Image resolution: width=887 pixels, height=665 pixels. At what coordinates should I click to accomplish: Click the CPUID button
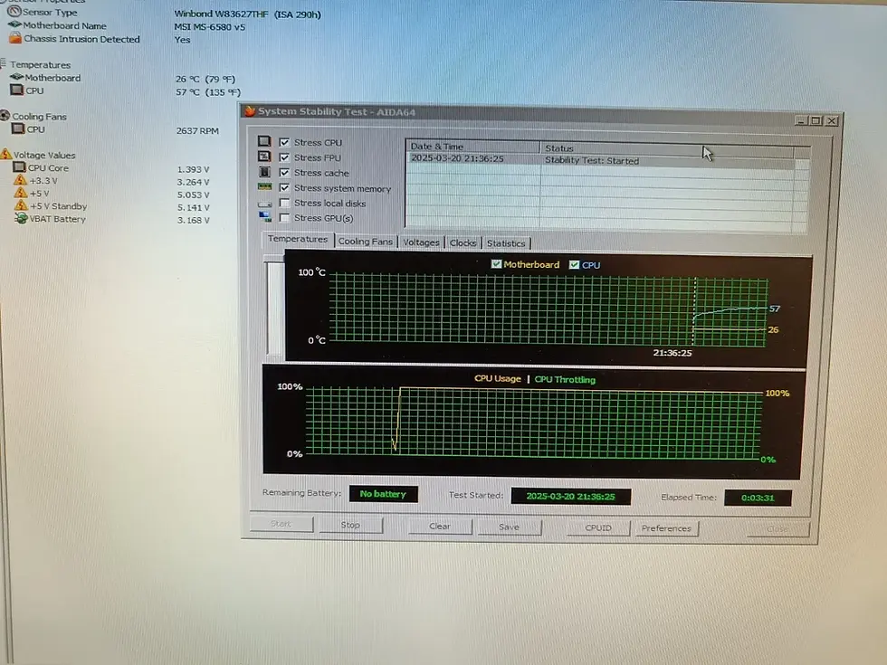598,527
